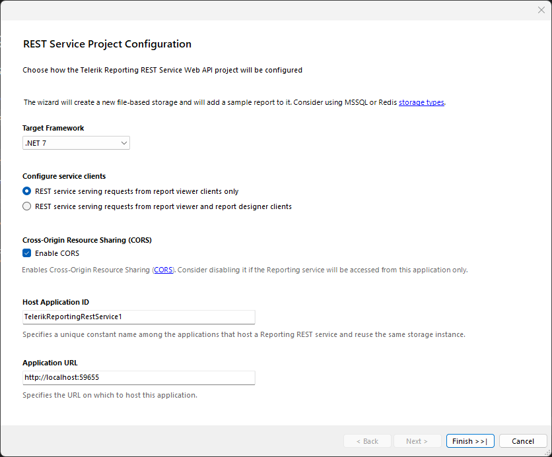
Task: Click the Host Application ID label
Action: point(55,302)
